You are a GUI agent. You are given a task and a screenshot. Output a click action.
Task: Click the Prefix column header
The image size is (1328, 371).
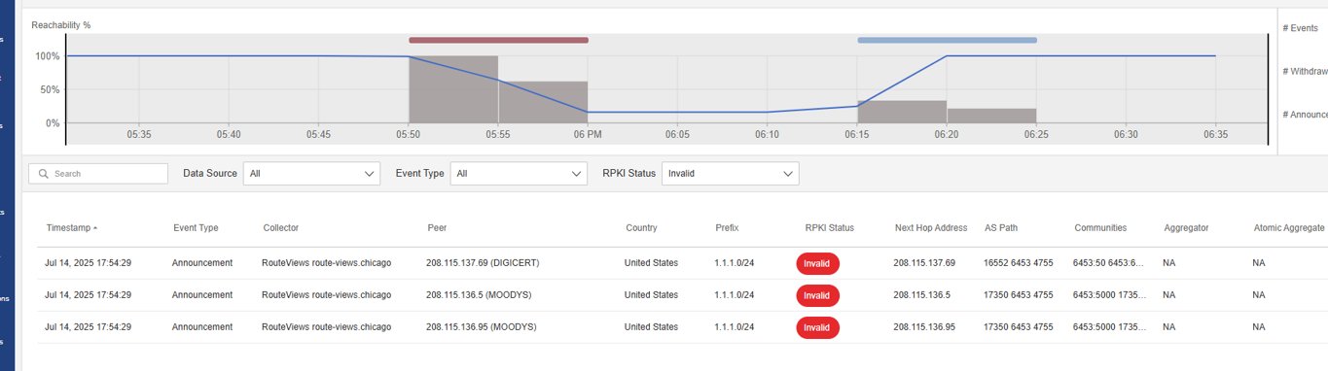(727, 228)
